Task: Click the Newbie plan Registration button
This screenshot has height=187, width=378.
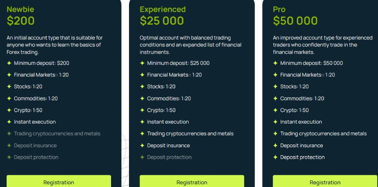Action: click(59, 181)
